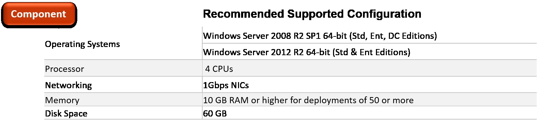Click the Operating Systems row label
The height and width of the screenshot is (125, 537).
(x=82, y=44)
